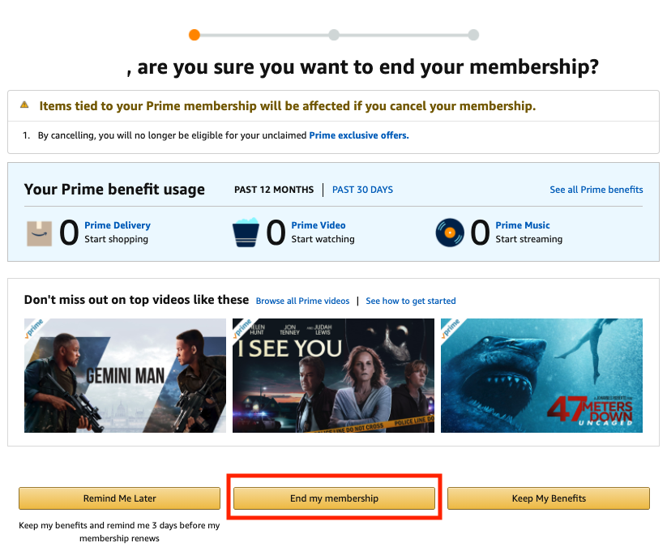Click the orange first step progress dot
The image size is (667, 547).
pos(195,35)
